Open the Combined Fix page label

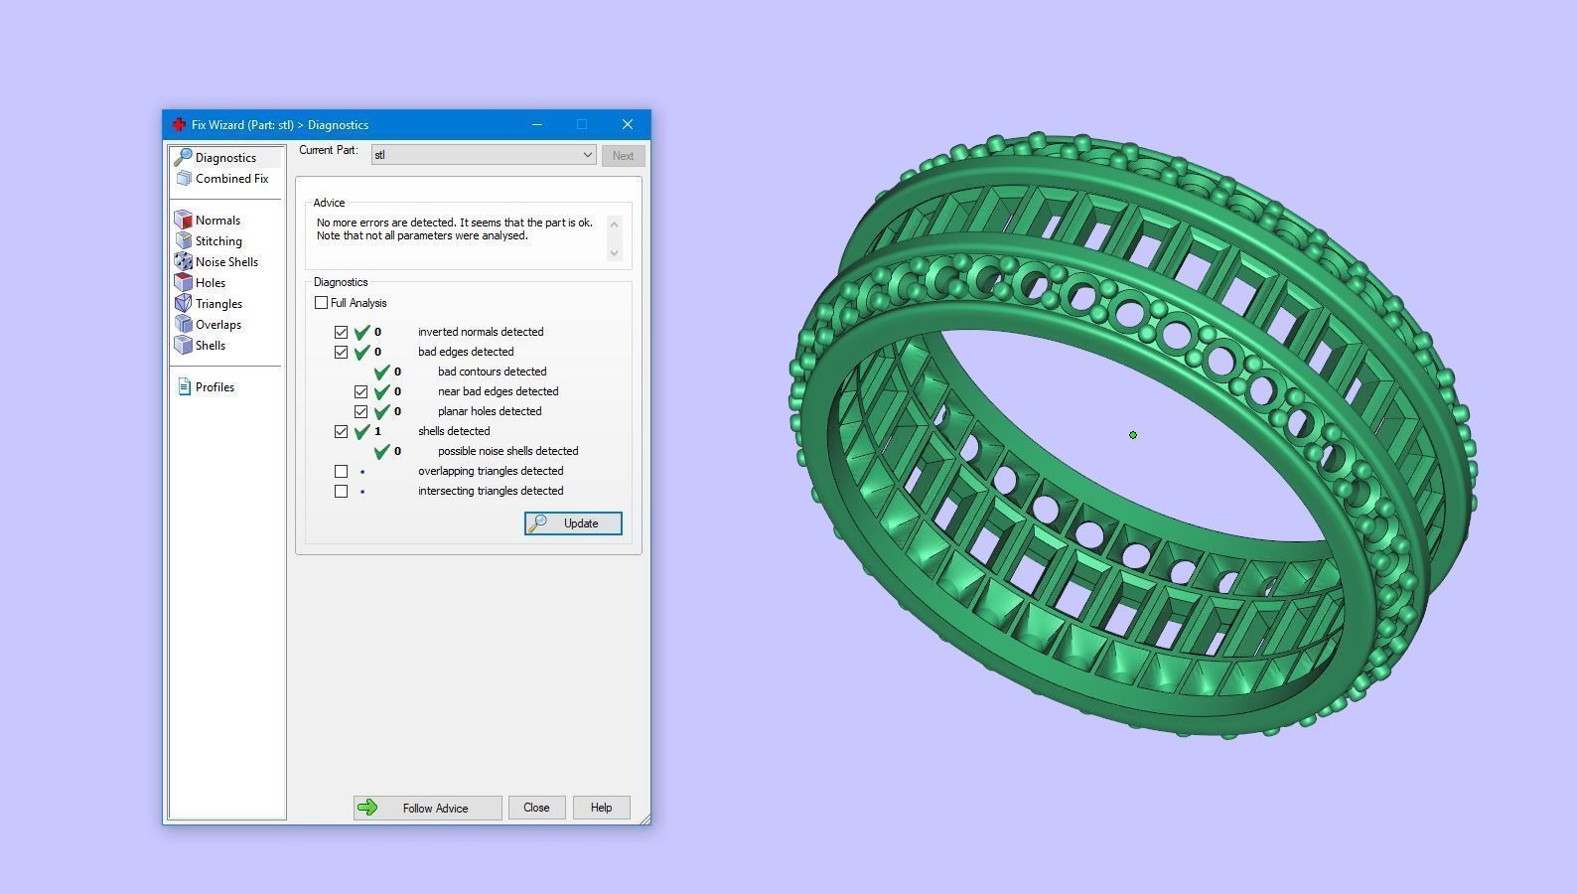(x=231, y=178)
